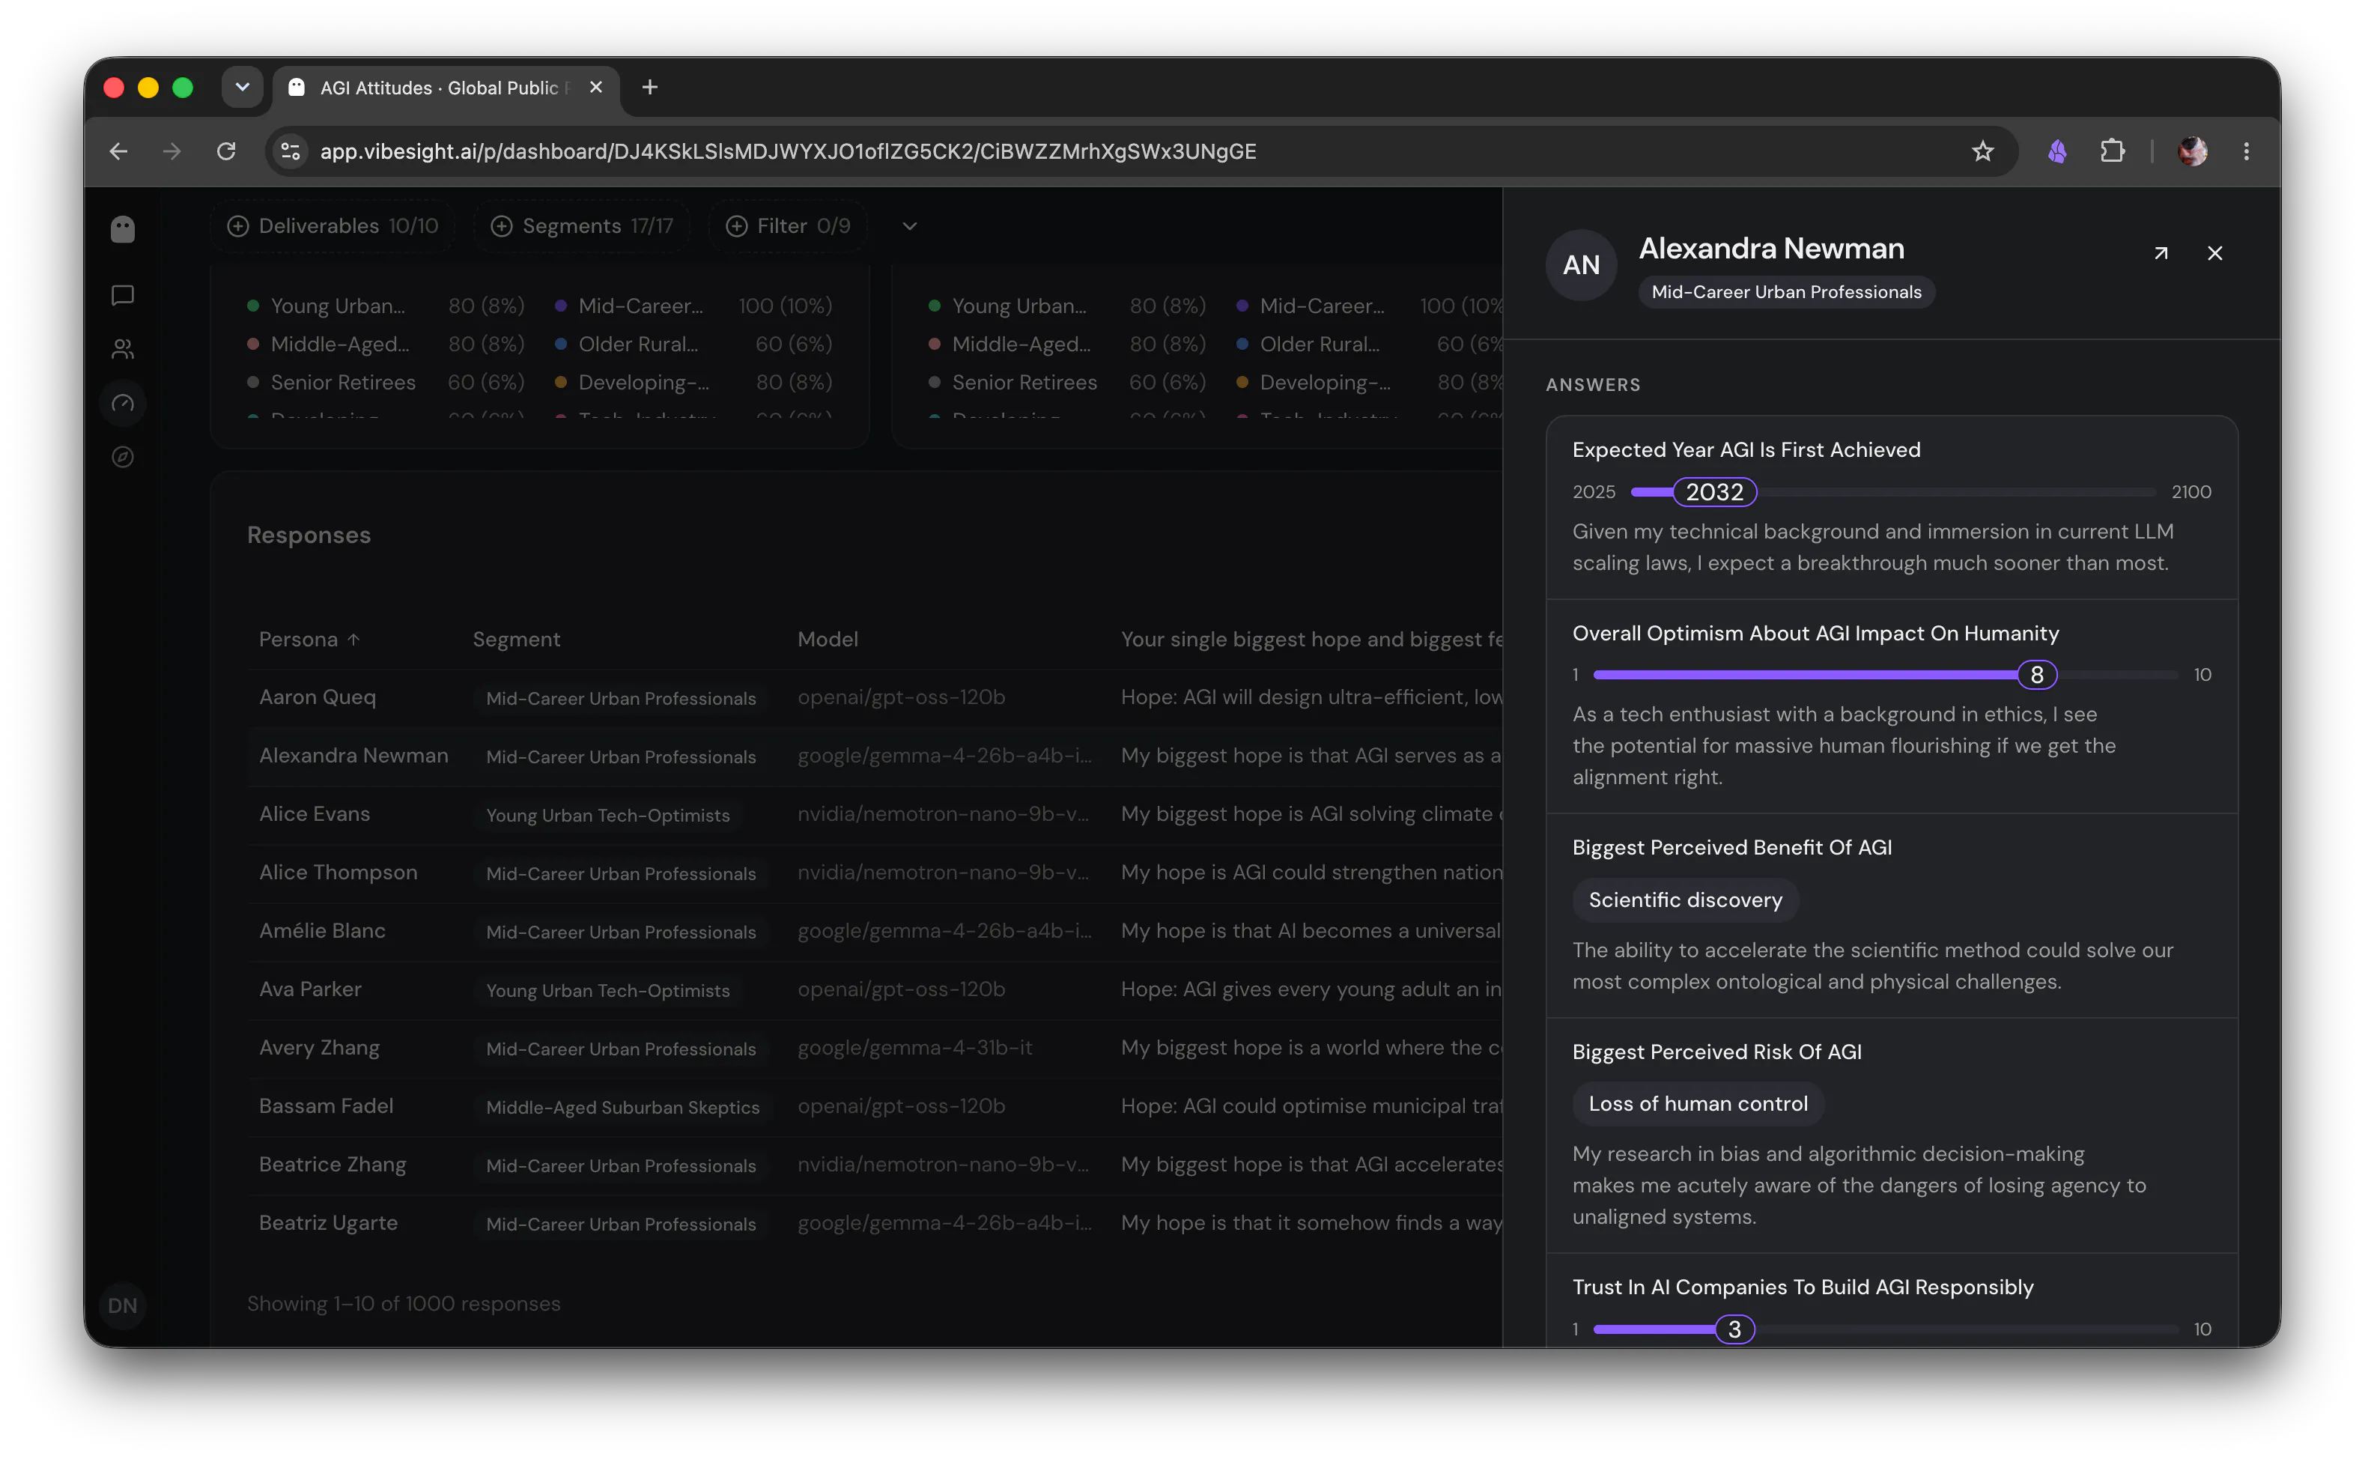Go back with the browser back arrow

point(118,151)
